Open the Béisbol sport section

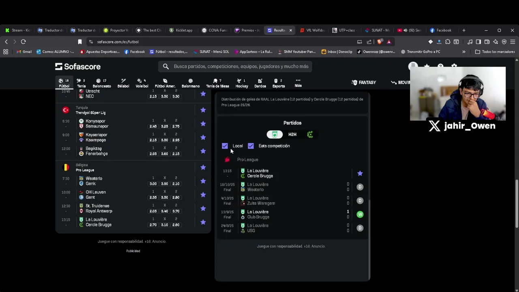(123, 83)
